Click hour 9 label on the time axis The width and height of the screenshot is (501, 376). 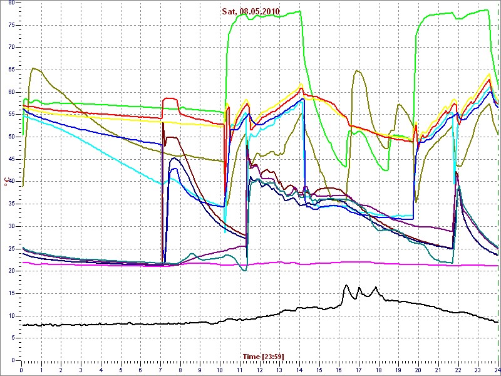[200, 370]
